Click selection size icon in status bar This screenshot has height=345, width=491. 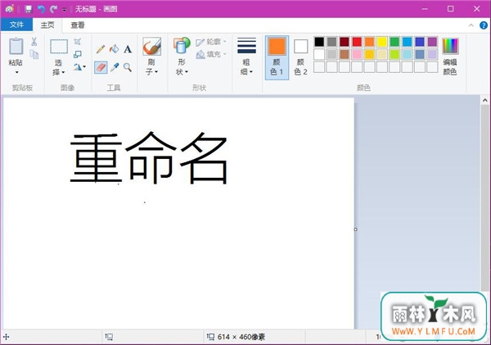click(109, 337)
